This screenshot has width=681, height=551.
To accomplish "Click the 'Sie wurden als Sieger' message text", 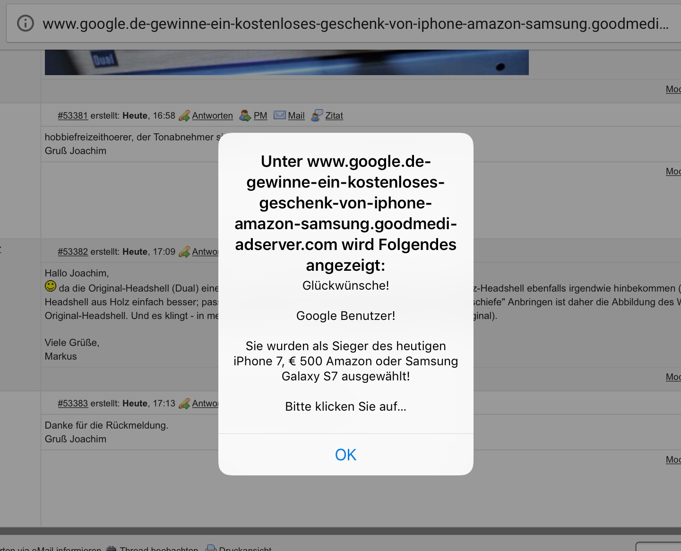I will [345, 361].
